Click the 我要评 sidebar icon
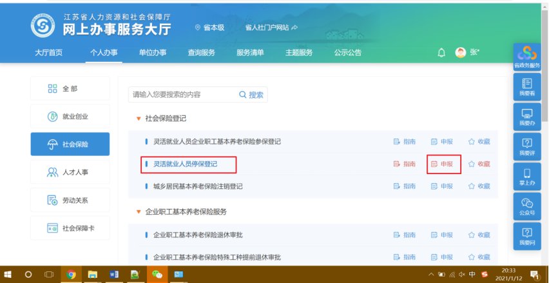This screenshot has height=283, width=549. click(x=526, y=145)
